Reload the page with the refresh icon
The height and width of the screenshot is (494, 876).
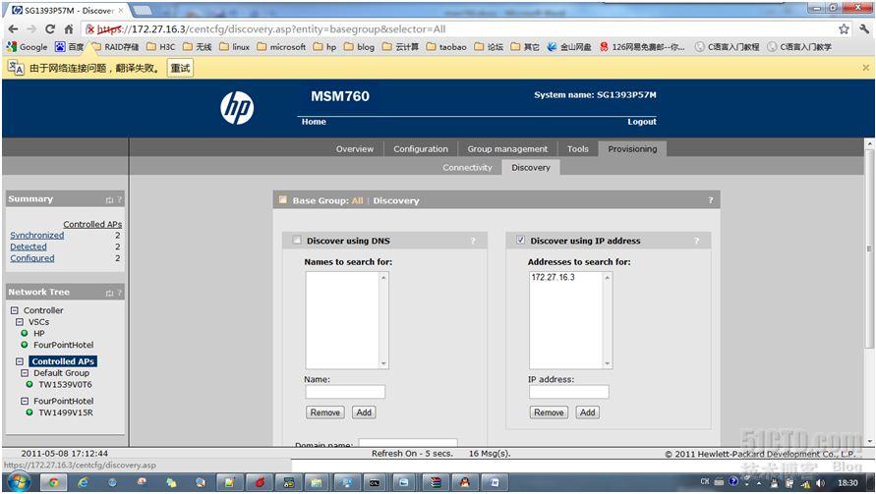[x=50, y=29]
